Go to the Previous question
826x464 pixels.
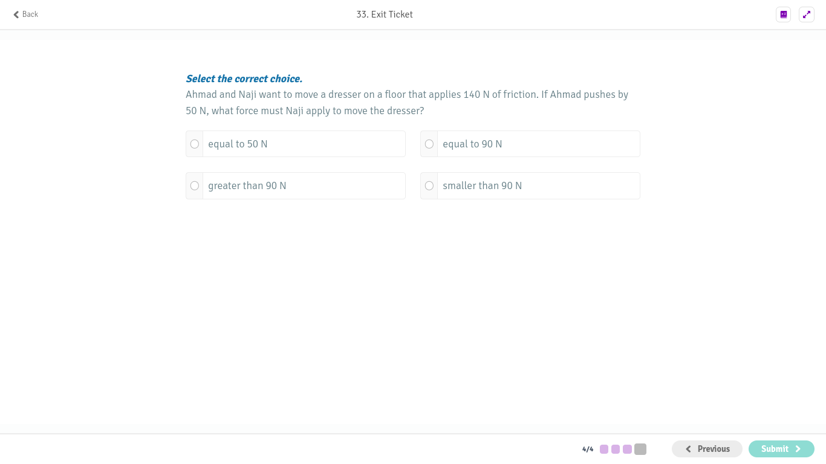coord(707,449)
